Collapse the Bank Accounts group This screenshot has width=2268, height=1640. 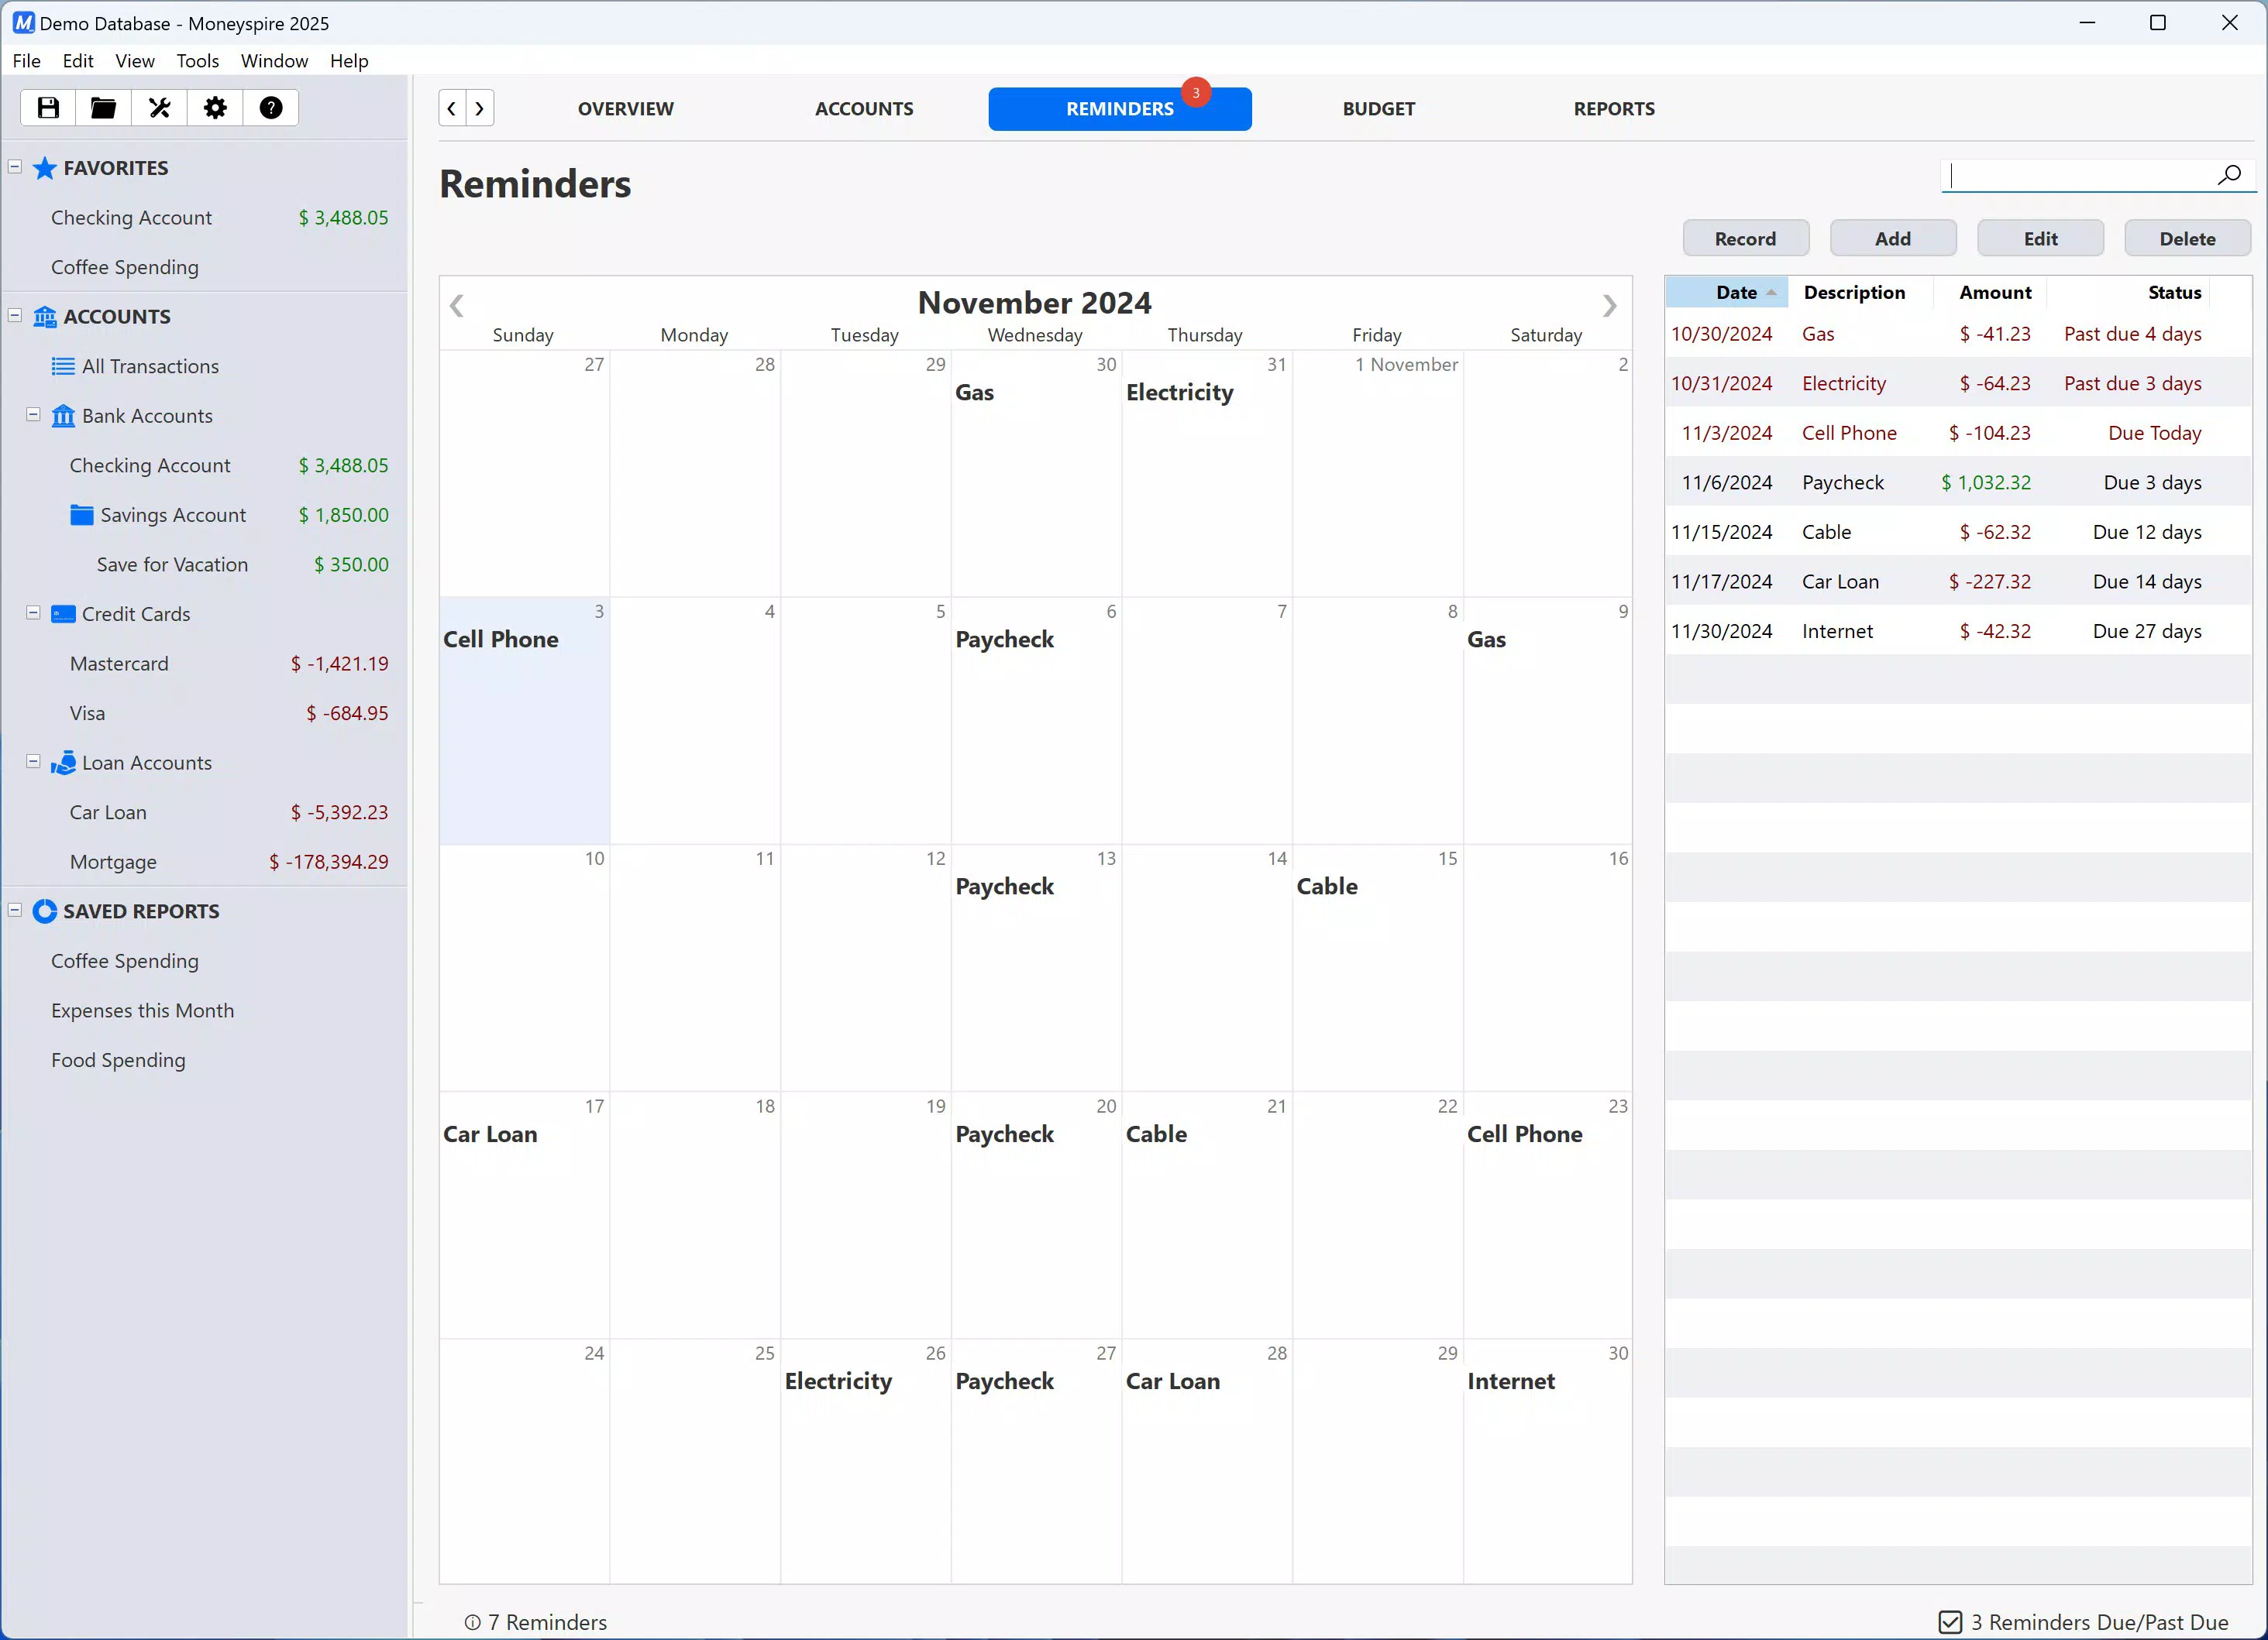[x=33, y=415]
